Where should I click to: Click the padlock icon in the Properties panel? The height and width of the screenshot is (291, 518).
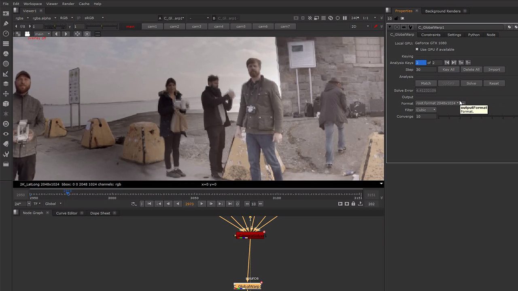(395, 18)
